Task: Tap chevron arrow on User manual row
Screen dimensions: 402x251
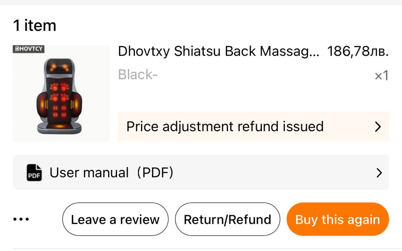Action: coord(379,173)
